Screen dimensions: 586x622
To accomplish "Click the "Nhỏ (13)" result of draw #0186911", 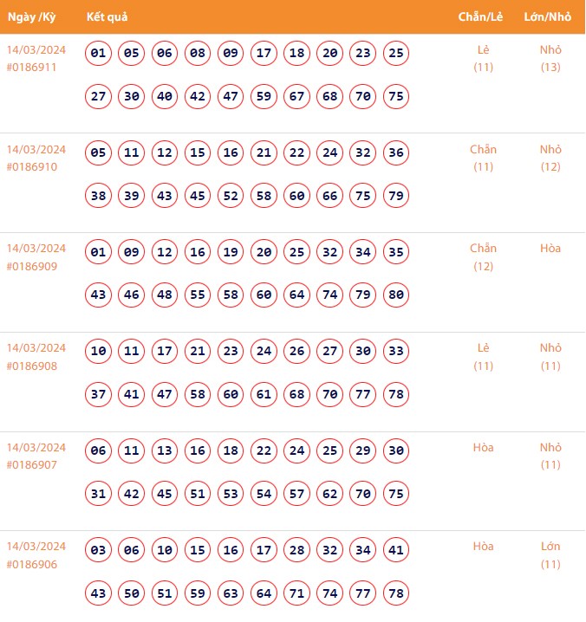I will click(x=550, y=58).
